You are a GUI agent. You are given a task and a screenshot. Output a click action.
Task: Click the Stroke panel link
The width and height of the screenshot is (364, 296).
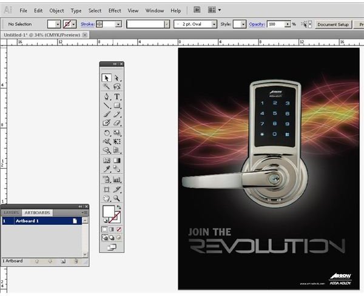click(x=87, y=24)
